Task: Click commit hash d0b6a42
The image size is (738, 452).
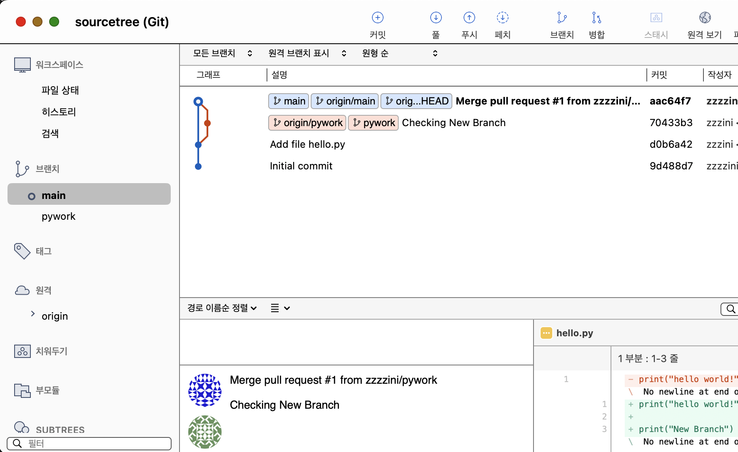Action: [671, 144]
